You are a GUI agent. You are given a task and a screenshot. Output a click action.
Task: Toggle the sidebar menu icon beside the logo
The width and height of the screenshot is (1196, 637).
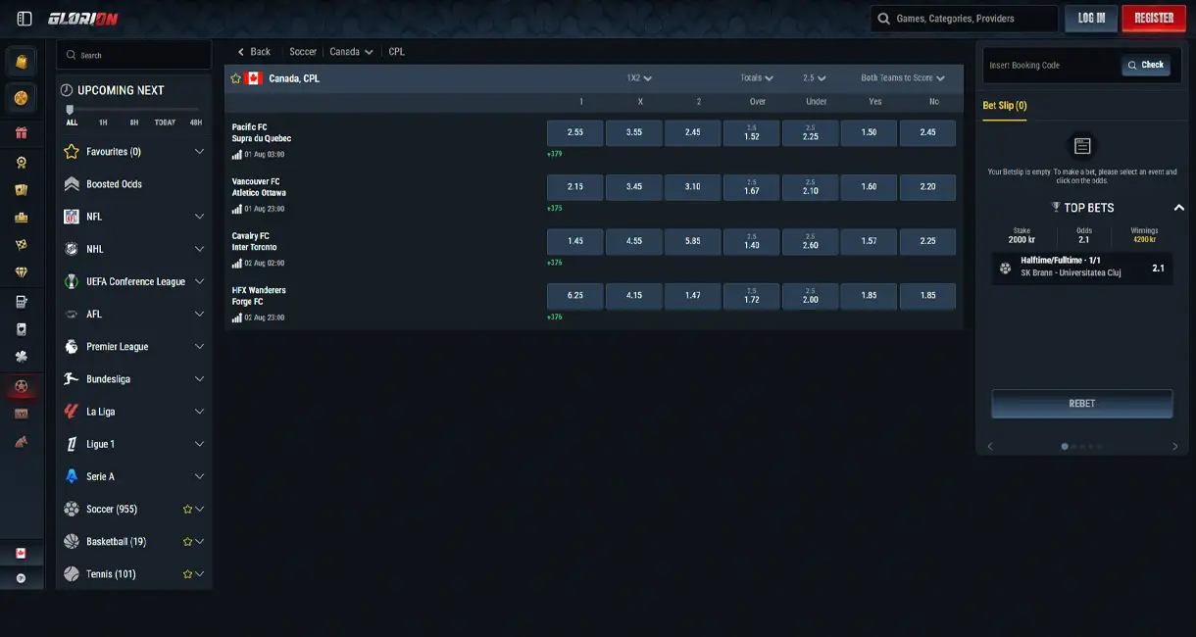25,18
